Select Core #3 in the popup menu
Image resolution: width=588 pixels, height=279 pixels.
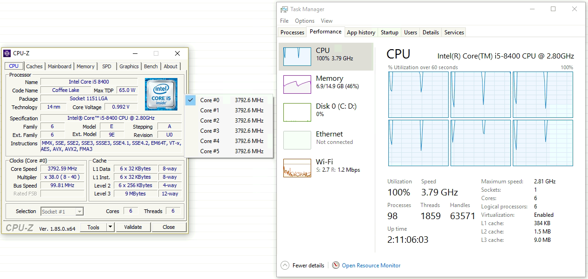click(229, 131)
